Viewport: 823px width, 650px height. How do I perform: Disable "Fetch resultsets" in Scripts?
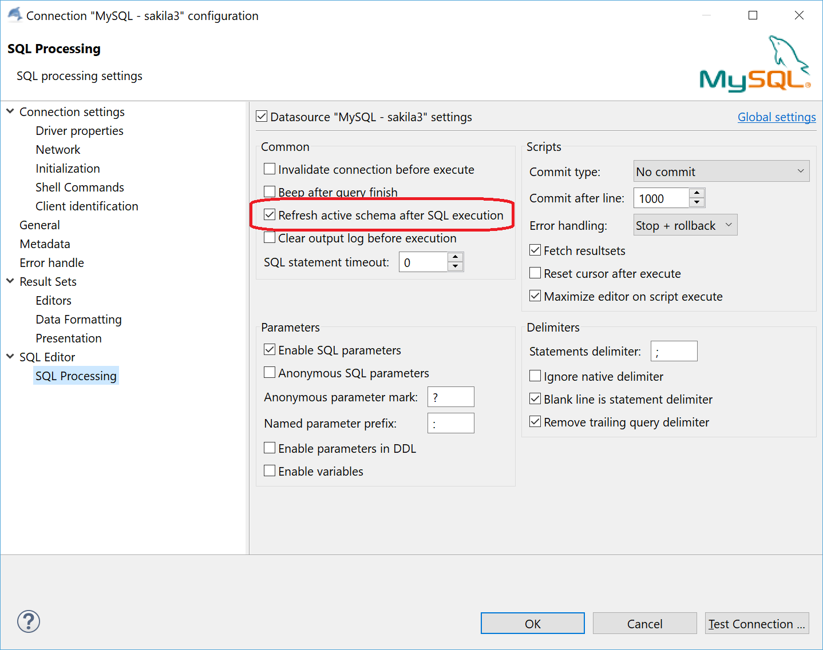tap(535, 250)
